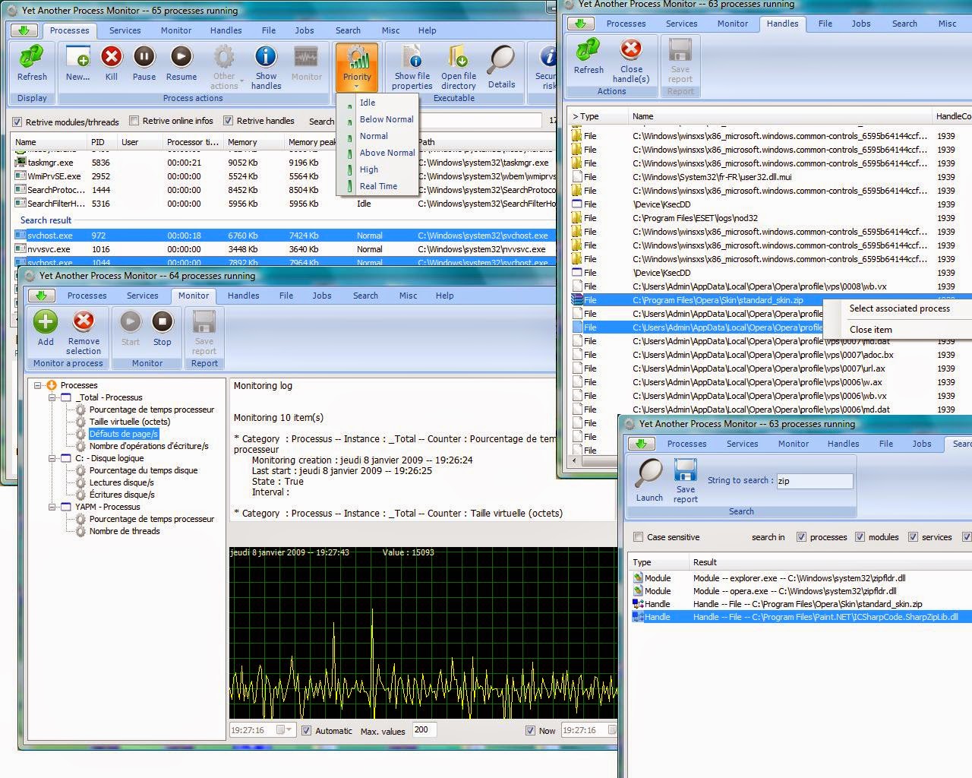
Task: Enable the Retrive online infos checkbox
Action: click(x=134, y=120)
